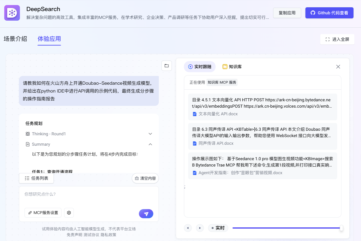Collapse the Summary section
The width and height of the screenshot is (361, 241).
pos(150,144)
